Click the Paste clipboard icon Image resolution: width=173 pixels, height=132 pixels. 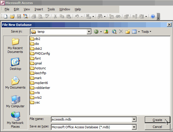(x=69, y=16)
